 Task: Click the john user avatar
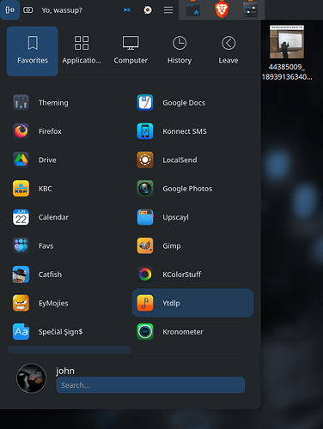[31, 378]
